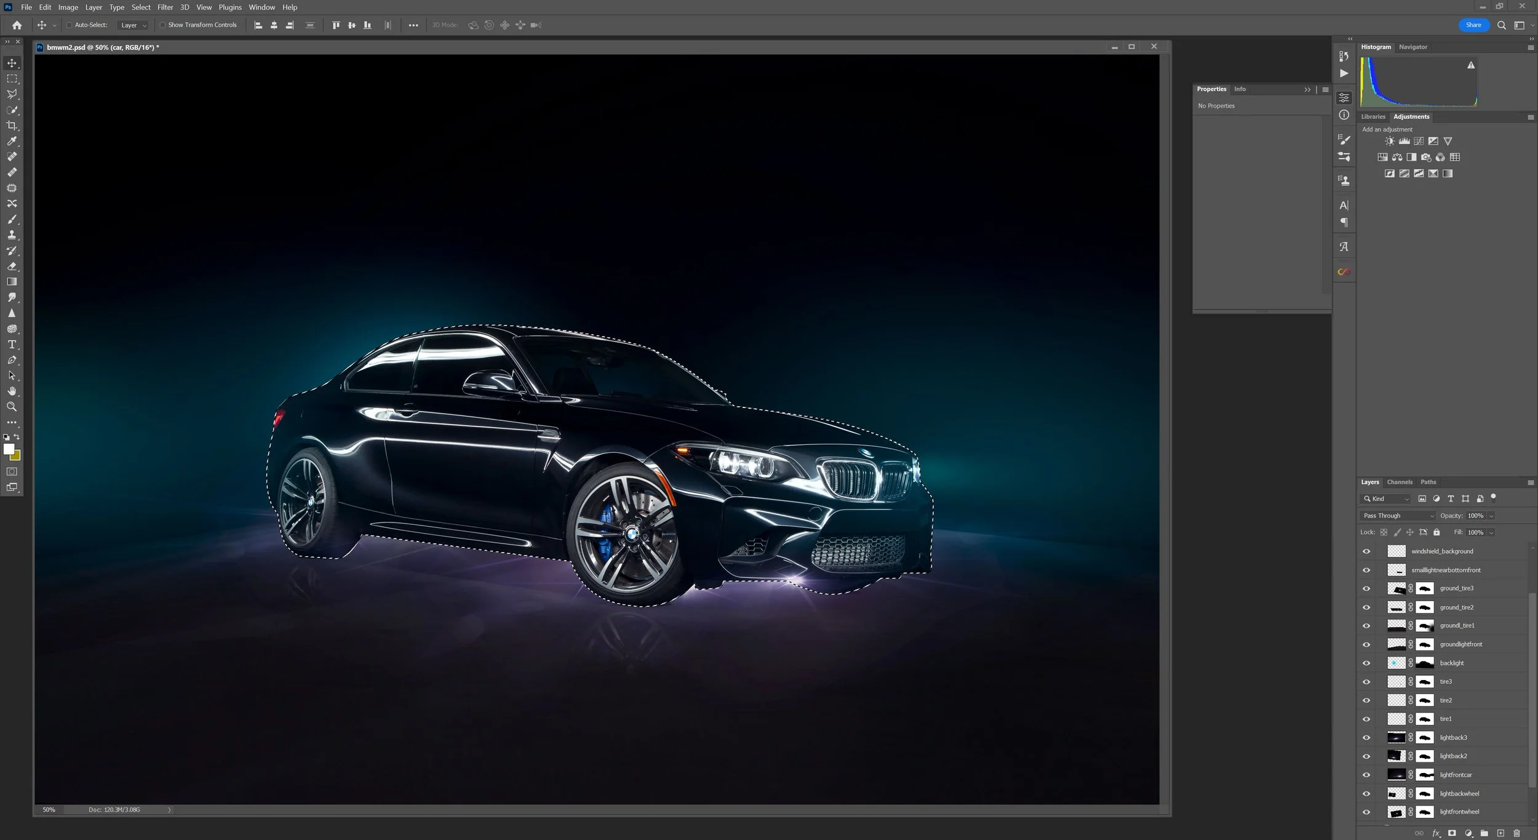
Task: Select the Crop tool
Action: [12, 126]
